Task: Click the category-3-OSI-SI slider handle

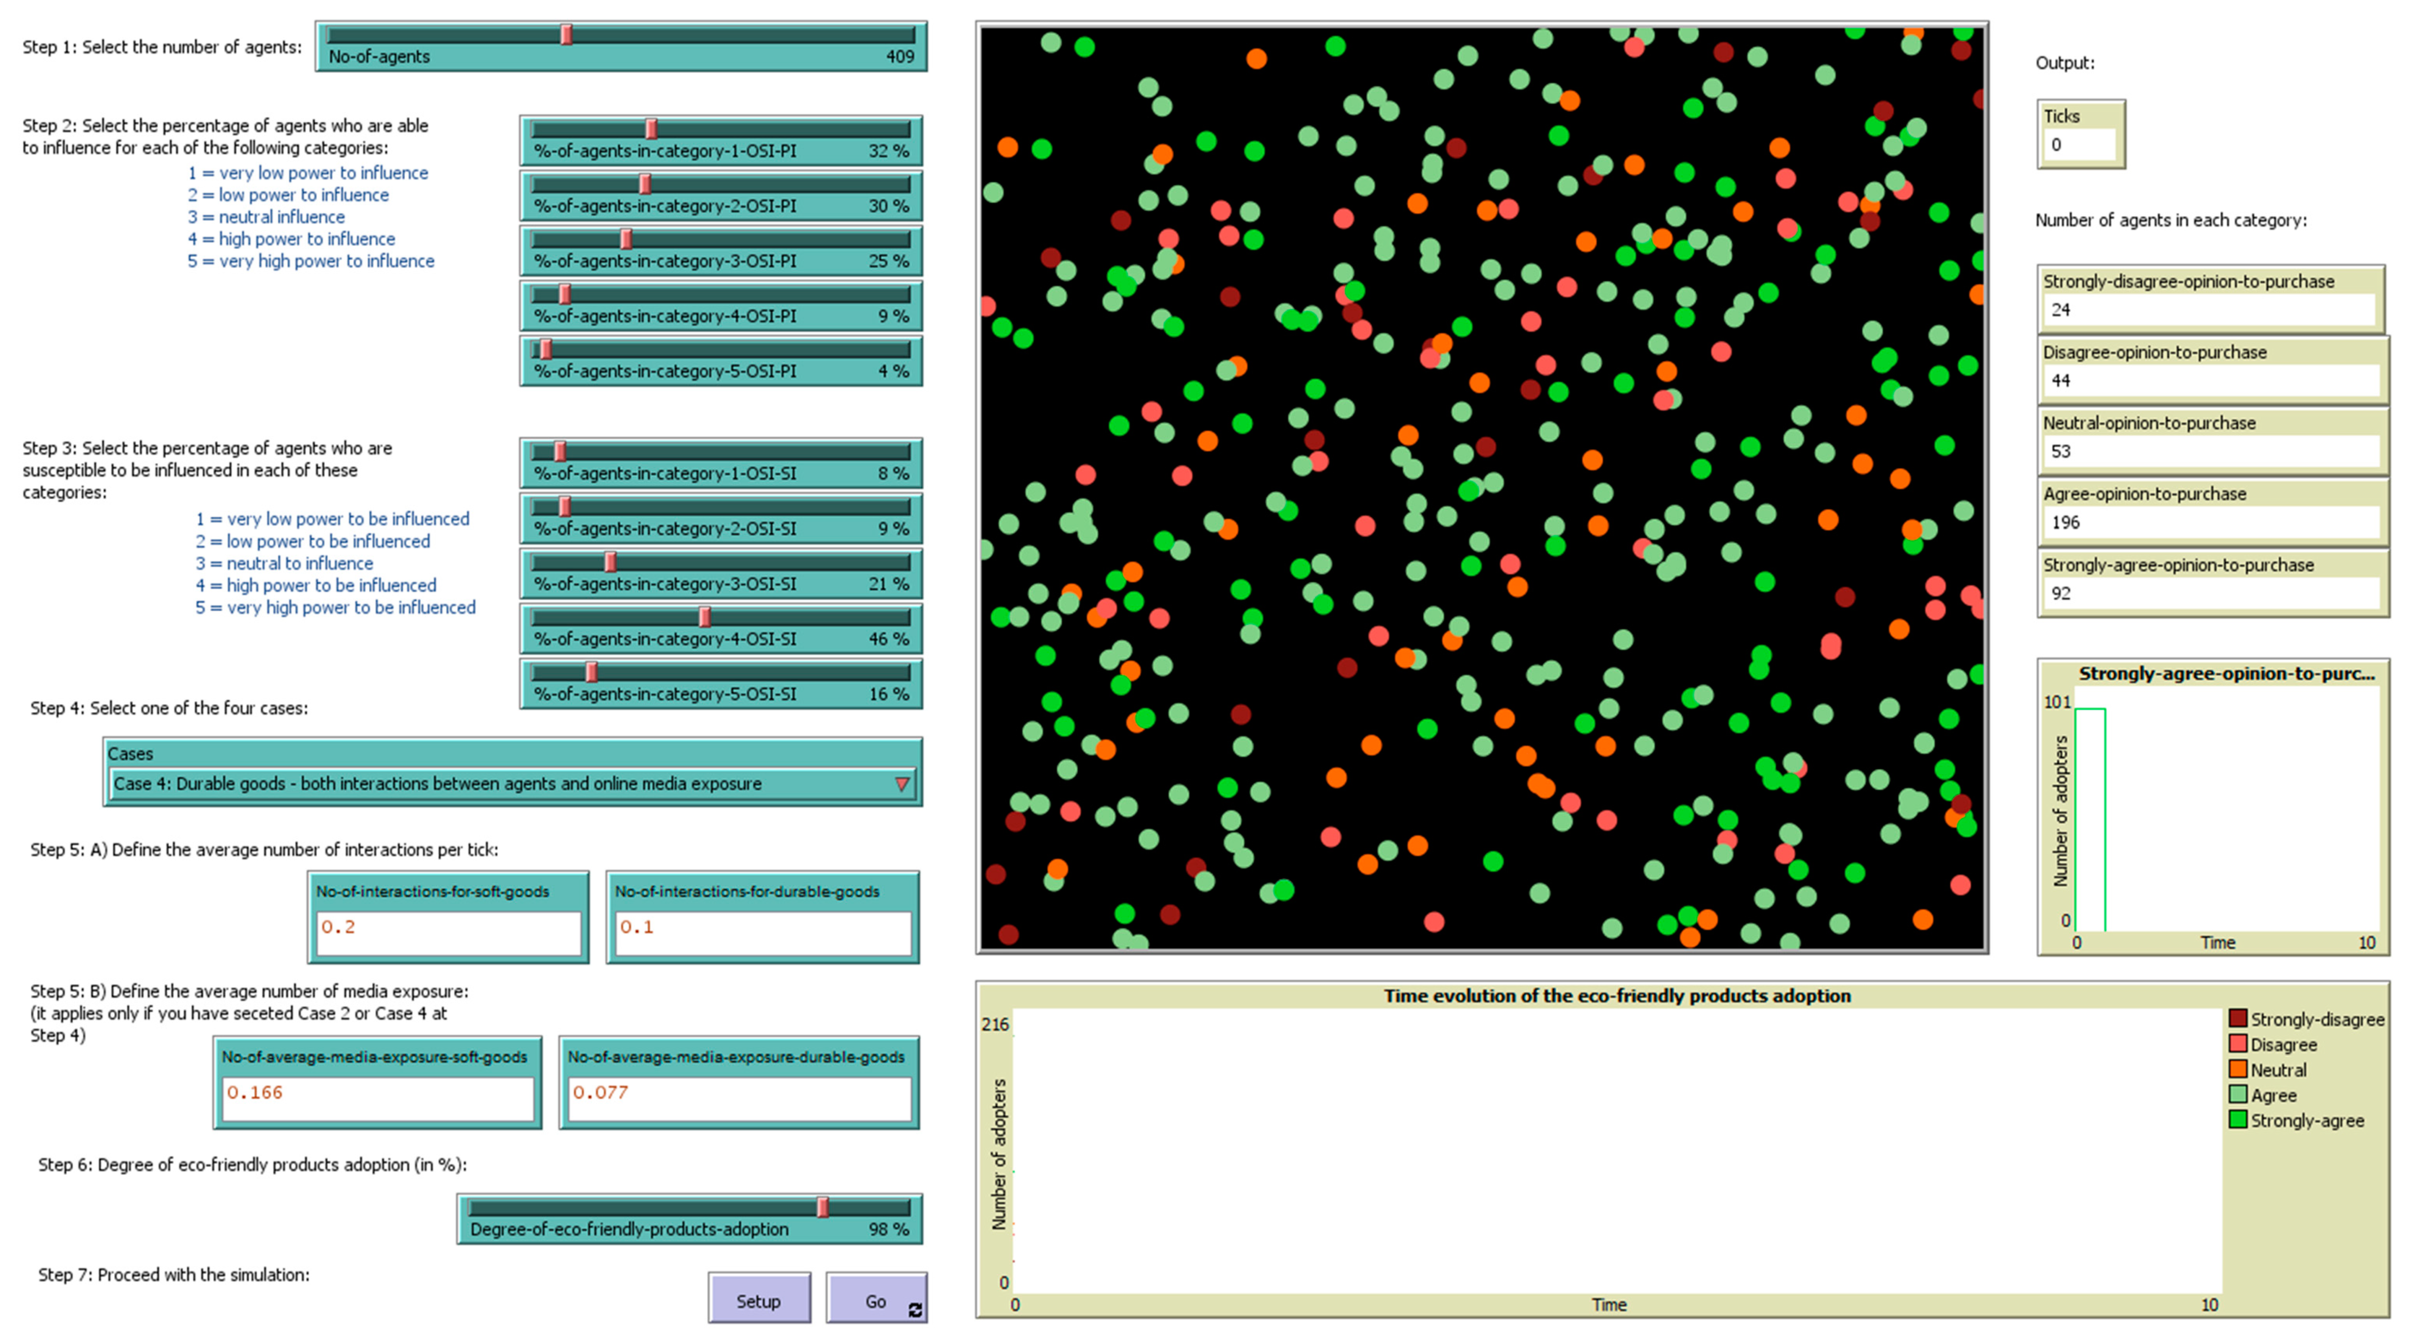Action: point(611,561)
